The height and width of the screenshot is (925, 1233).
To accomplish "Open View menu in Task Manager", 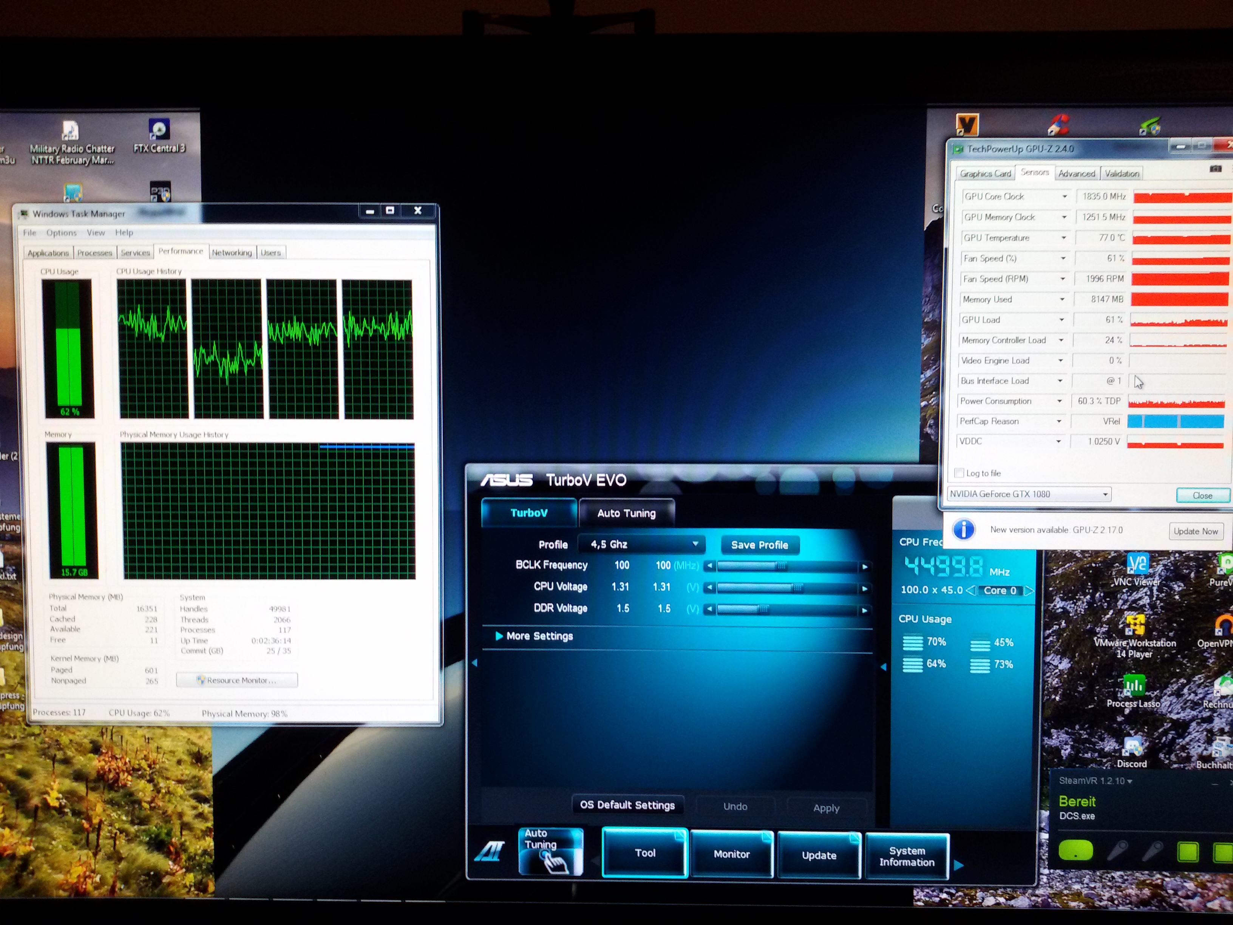I will pos(95,232).
